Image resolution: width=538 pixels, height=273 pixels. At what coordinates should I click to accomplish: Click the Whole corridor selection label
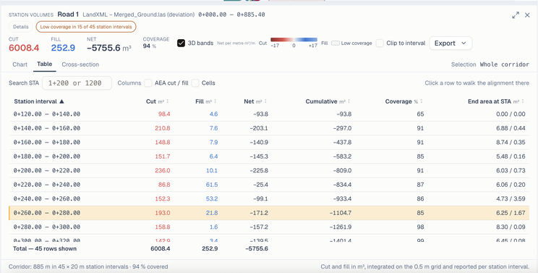click(x=505, y=64)
